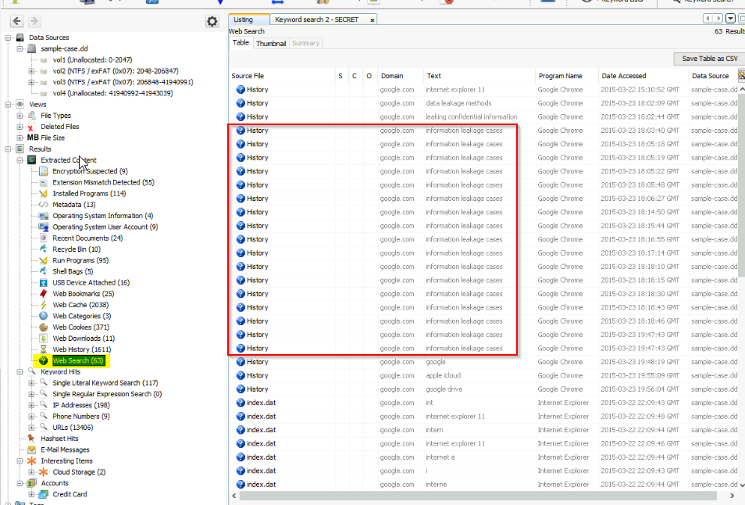Open USB Device Attached (16) icon
This screenshot has width=745, height=505.
43,282
